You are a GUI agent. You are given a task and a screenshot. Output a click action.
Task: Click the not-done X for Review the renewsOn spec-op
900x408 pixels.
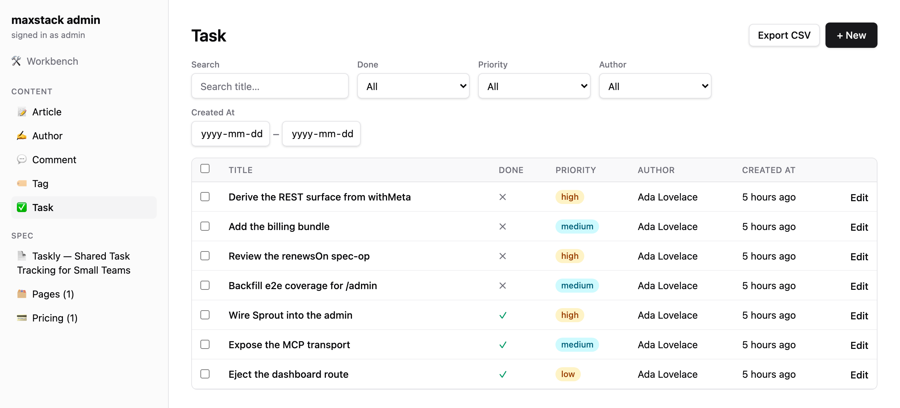coord(503,256)
